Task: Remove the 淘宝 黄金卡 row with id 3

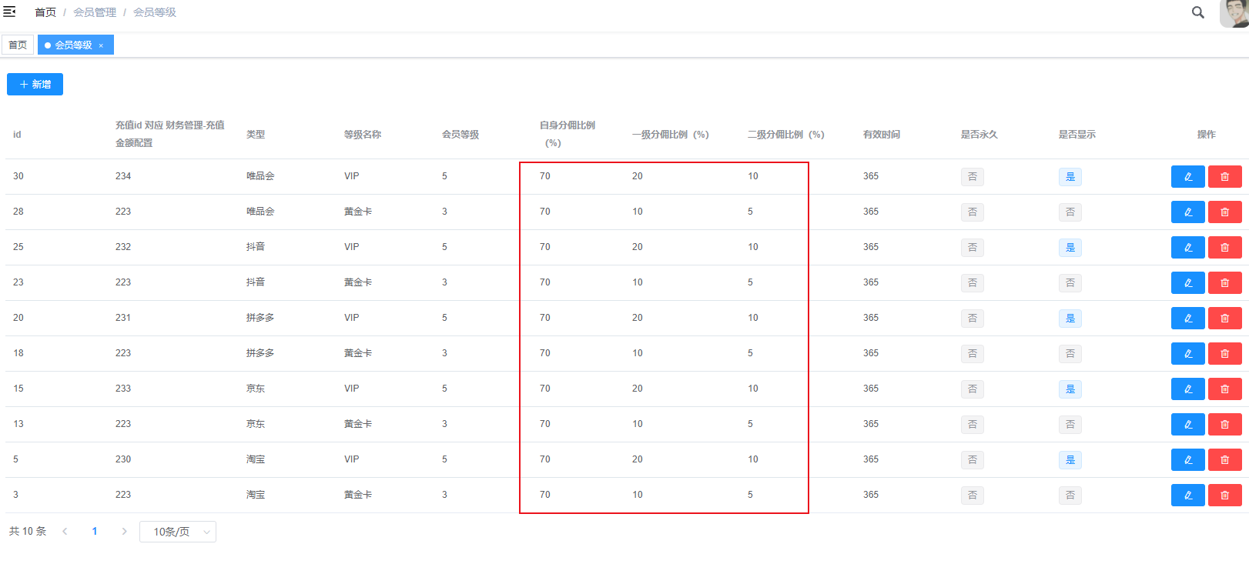Action: (1224, 496)
